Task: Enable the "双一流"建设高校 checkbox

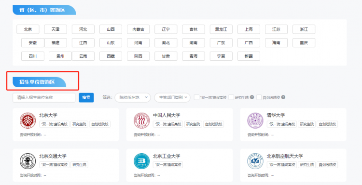Action: [x=196, y=97]
